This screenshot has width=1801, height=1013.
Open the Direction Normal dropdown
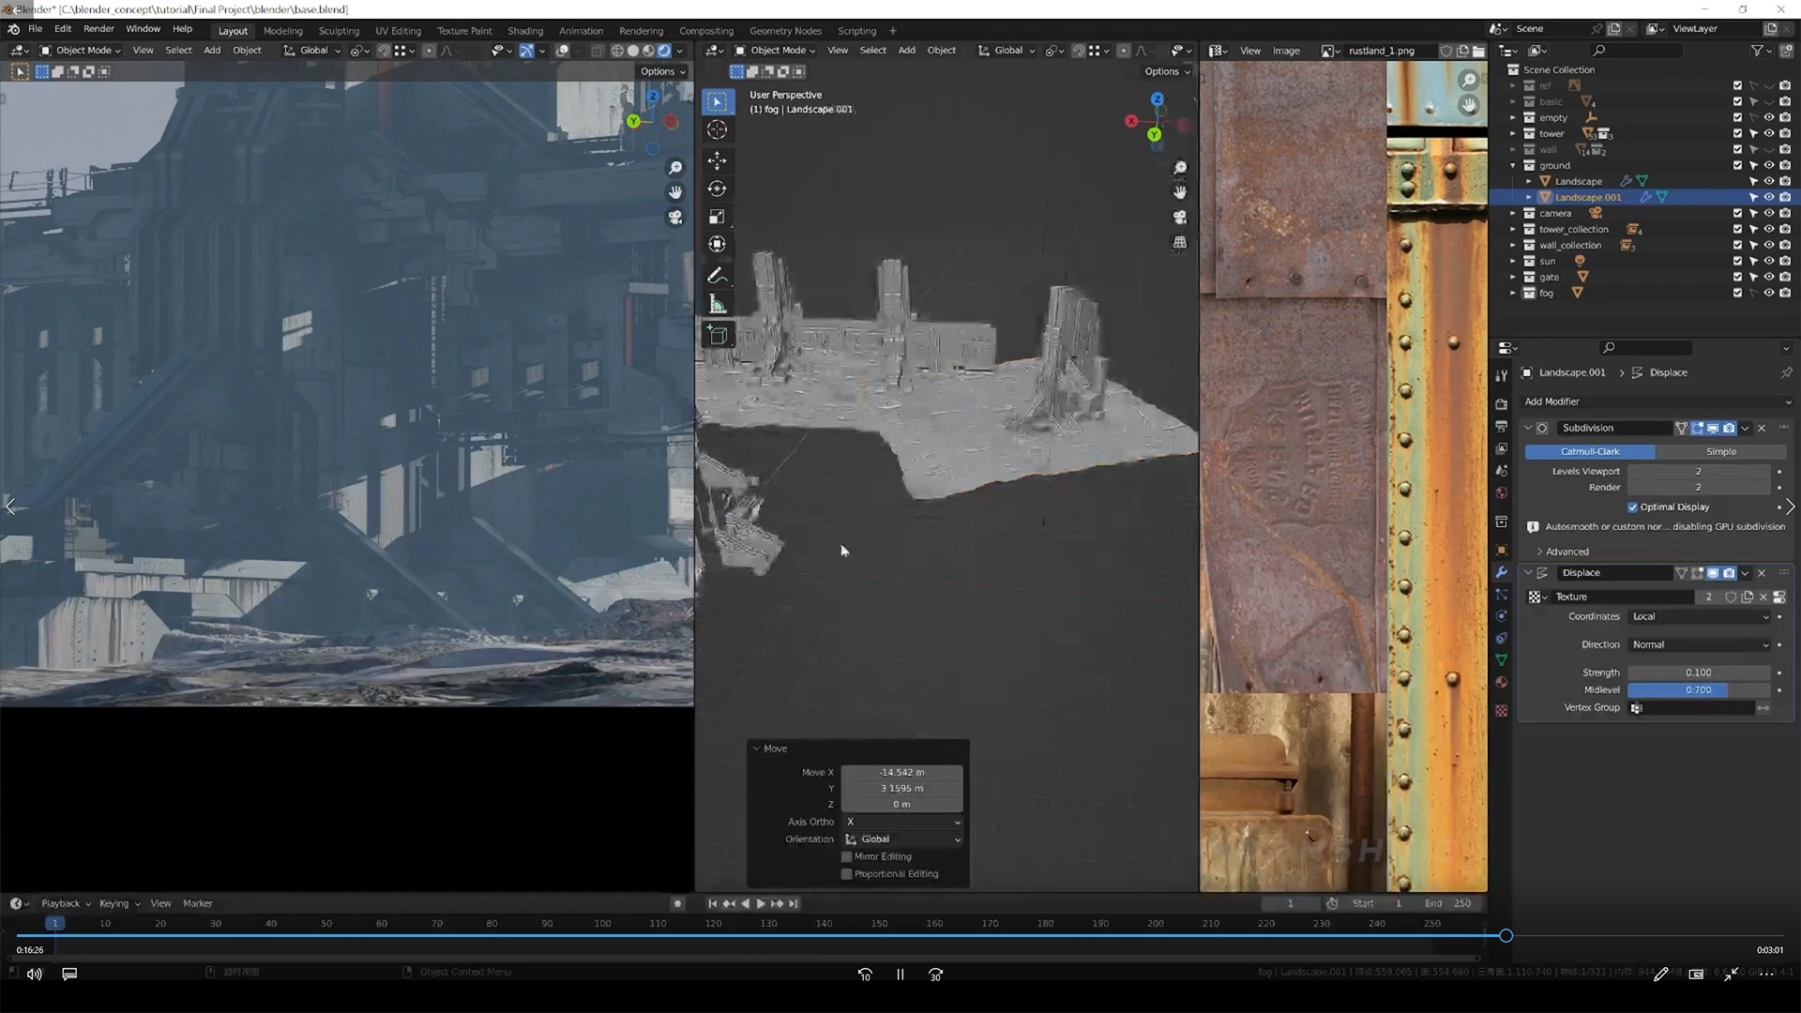point(1700,644)
